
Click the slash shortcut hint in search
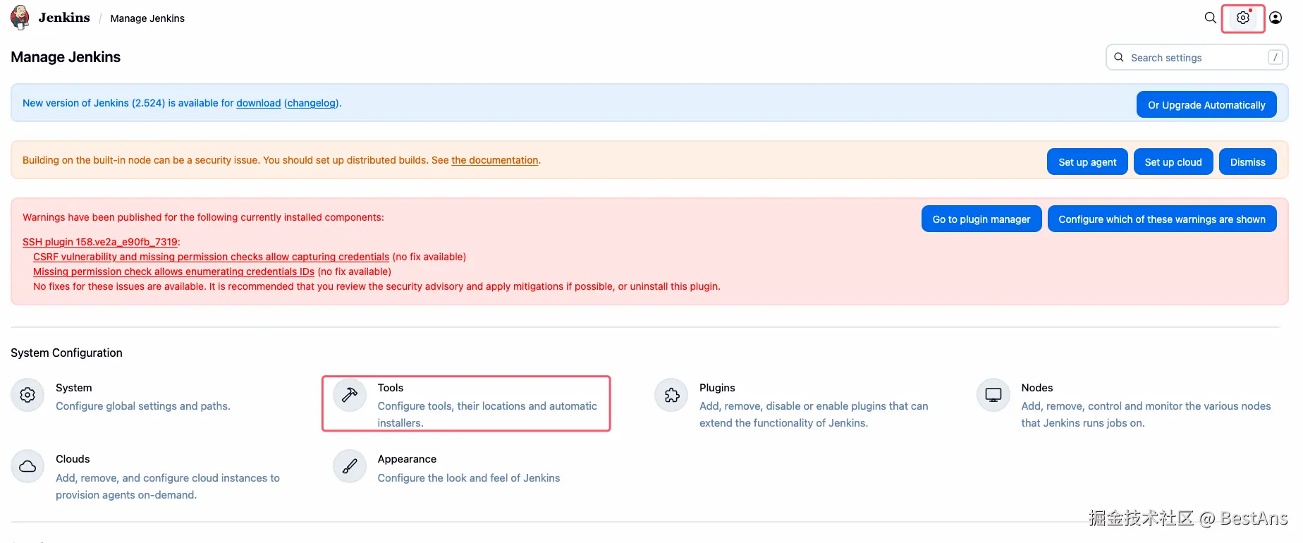[x=1275, y=57]
